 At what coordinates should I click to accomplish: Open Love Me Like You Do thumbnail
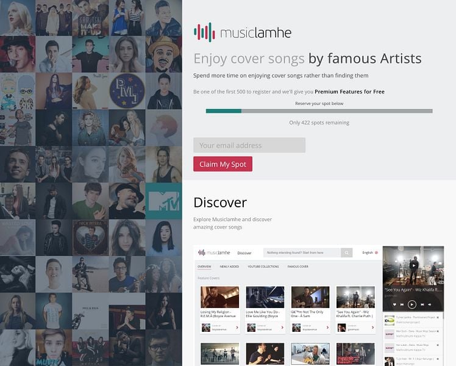click(x=265, y=297)
